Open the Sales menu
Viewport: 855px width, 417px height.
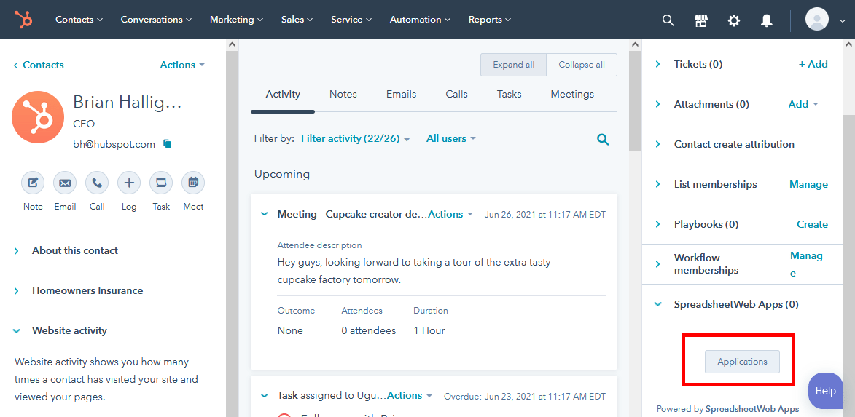[x=297, y=20]
